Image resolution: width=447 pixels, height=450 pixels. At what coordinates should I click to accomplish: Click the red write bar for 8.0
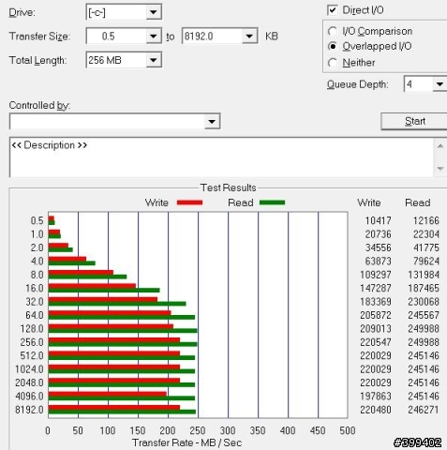pyautogui.click(x=81, y=273)
